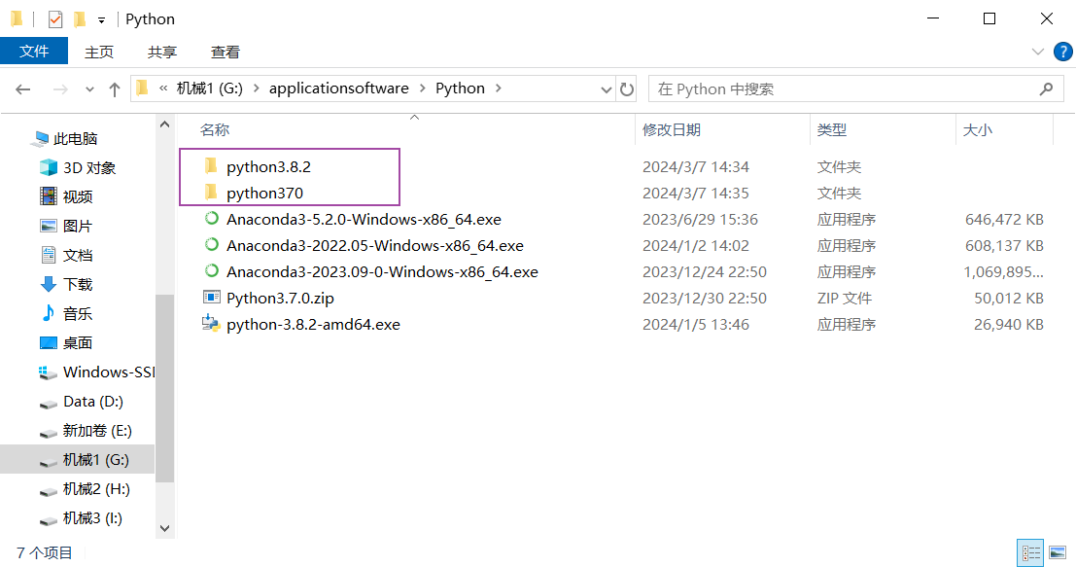Expand chevron after applicationsoftware breadcrumb
This screenshot has width=1076, height=567.
click(422, 89)
